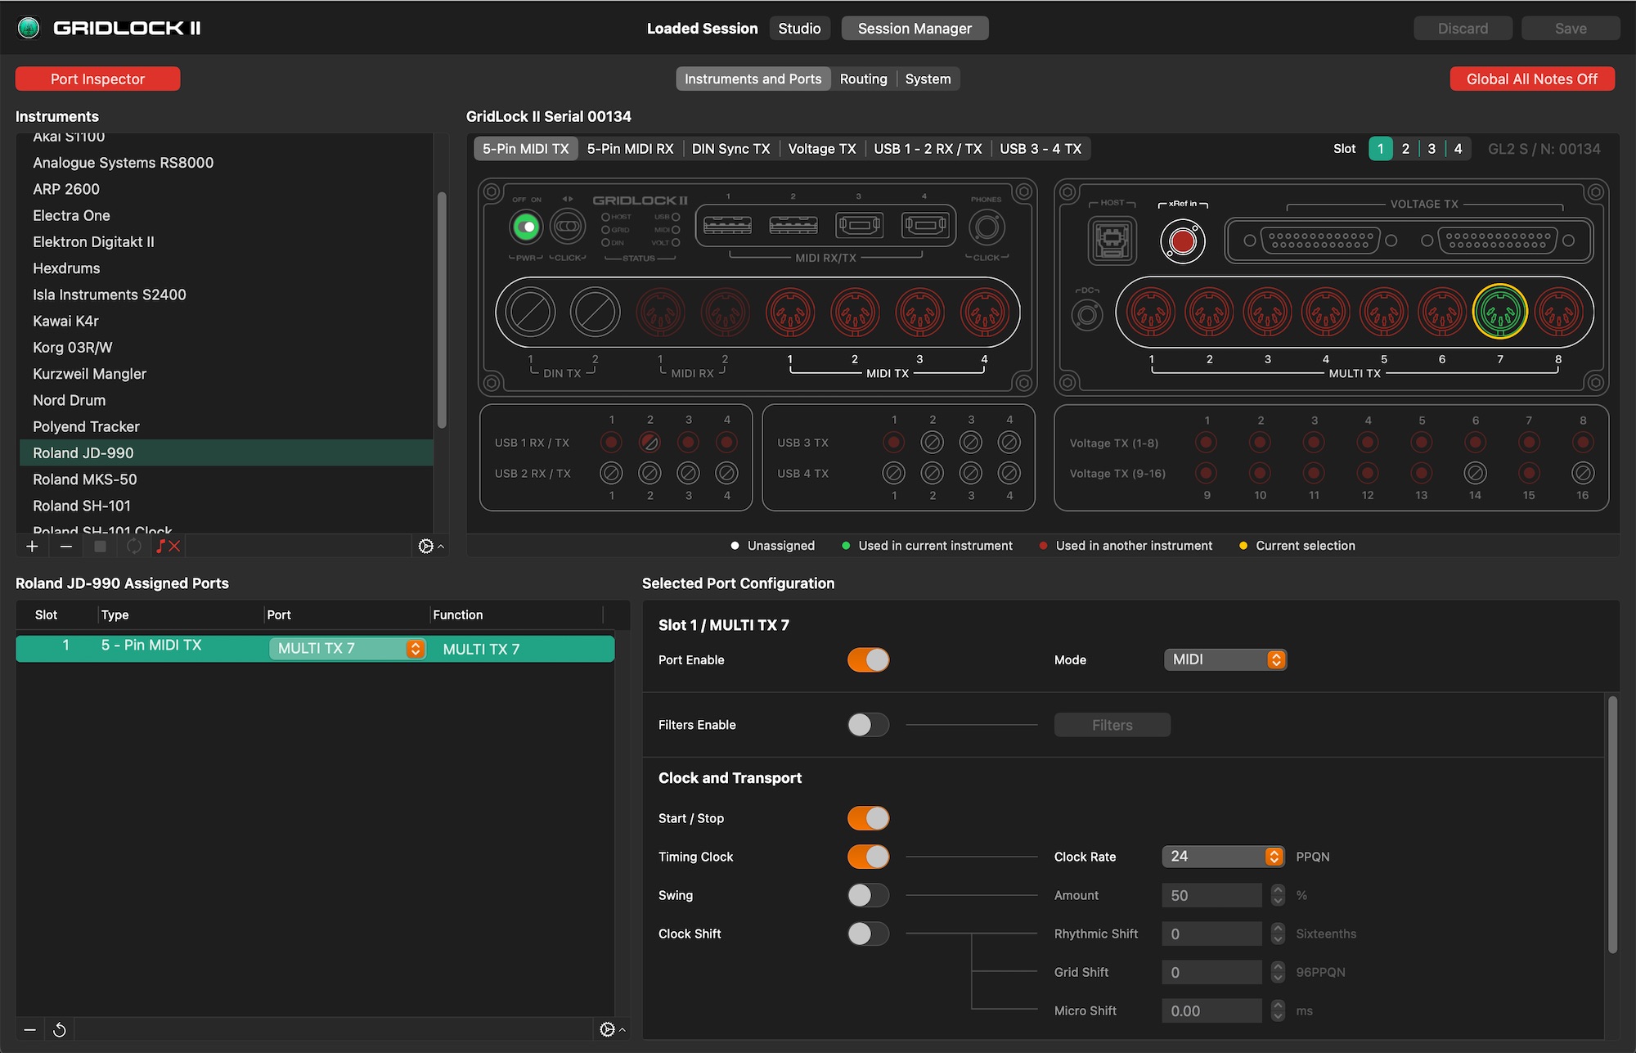Viewport: 1636px width, 1053px height.
Task: Click the USB HOST port icon
Action: coord(1112,240)
